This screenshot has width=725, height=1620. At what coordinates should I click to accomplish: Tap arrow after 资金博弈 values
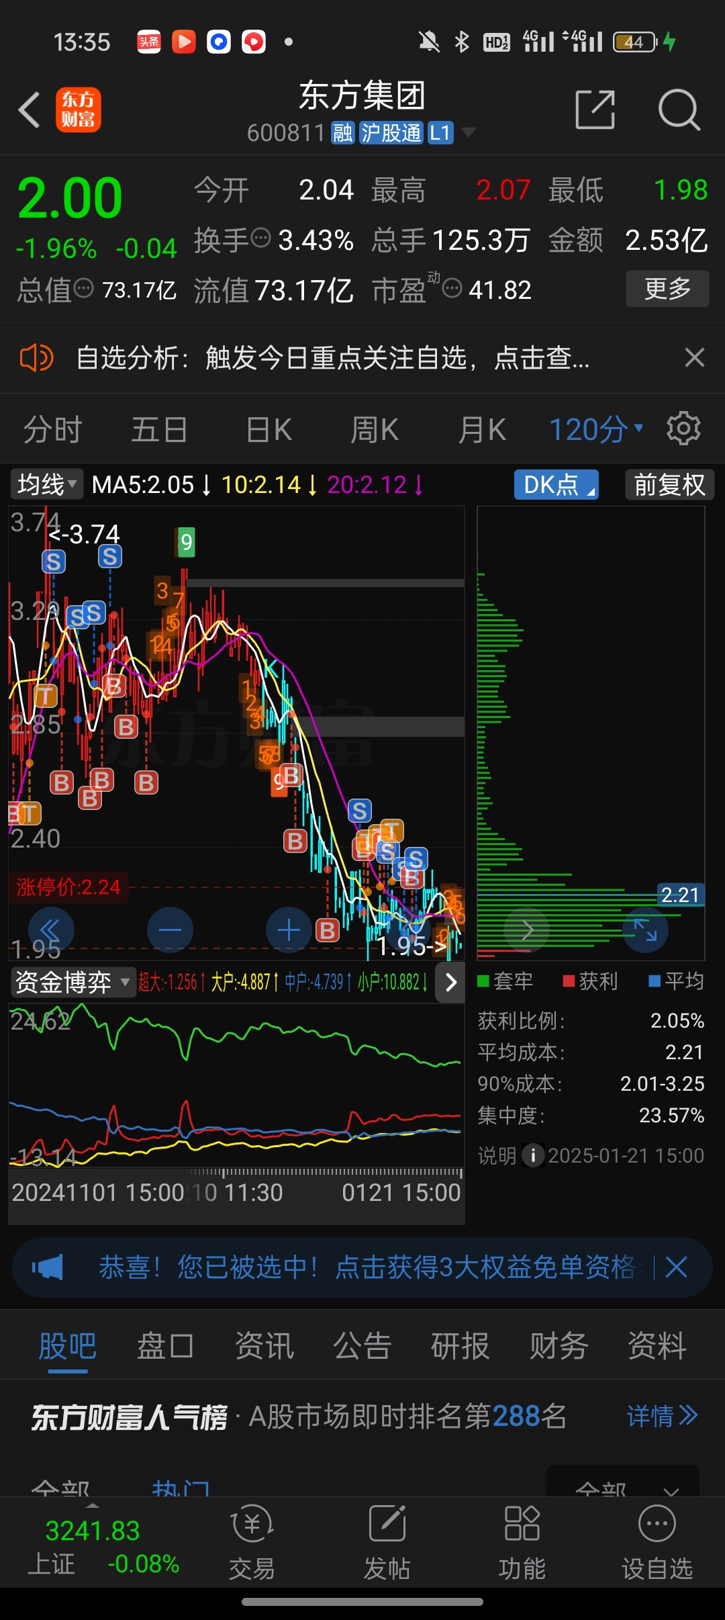[x=450, y=983]
